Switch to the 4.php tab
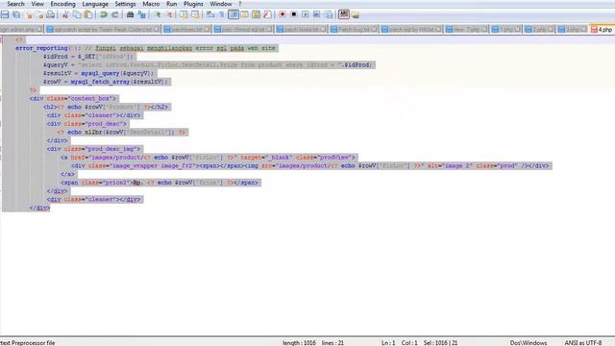Screen dimensions: 615x346 point(603,30)
